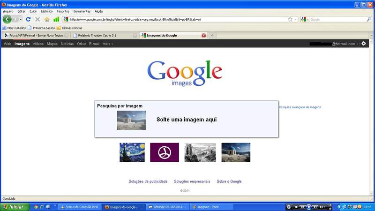This screenshot has width=375, height=211.
Task: Open the Ajuda menu
Action: [x=98, y=11]
